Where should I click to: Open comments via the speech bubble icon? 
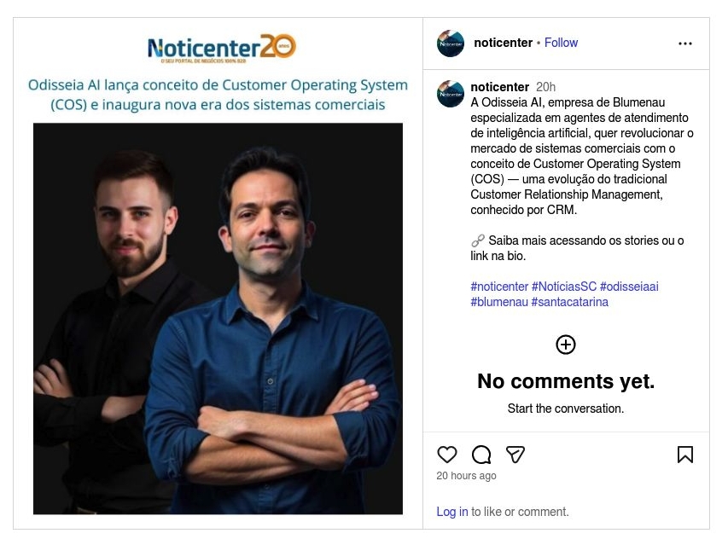point(481,454)
